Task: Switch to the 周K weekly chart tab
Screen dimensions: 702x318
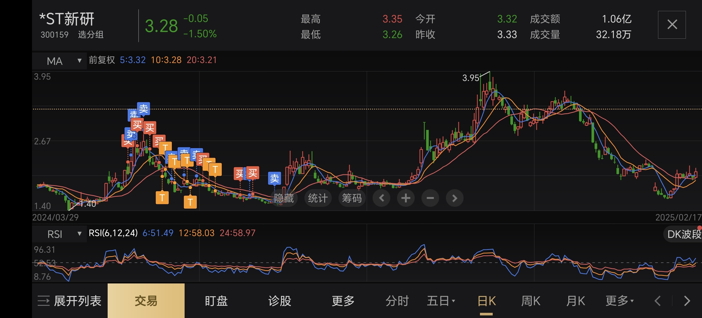Action: pos(530,301)
